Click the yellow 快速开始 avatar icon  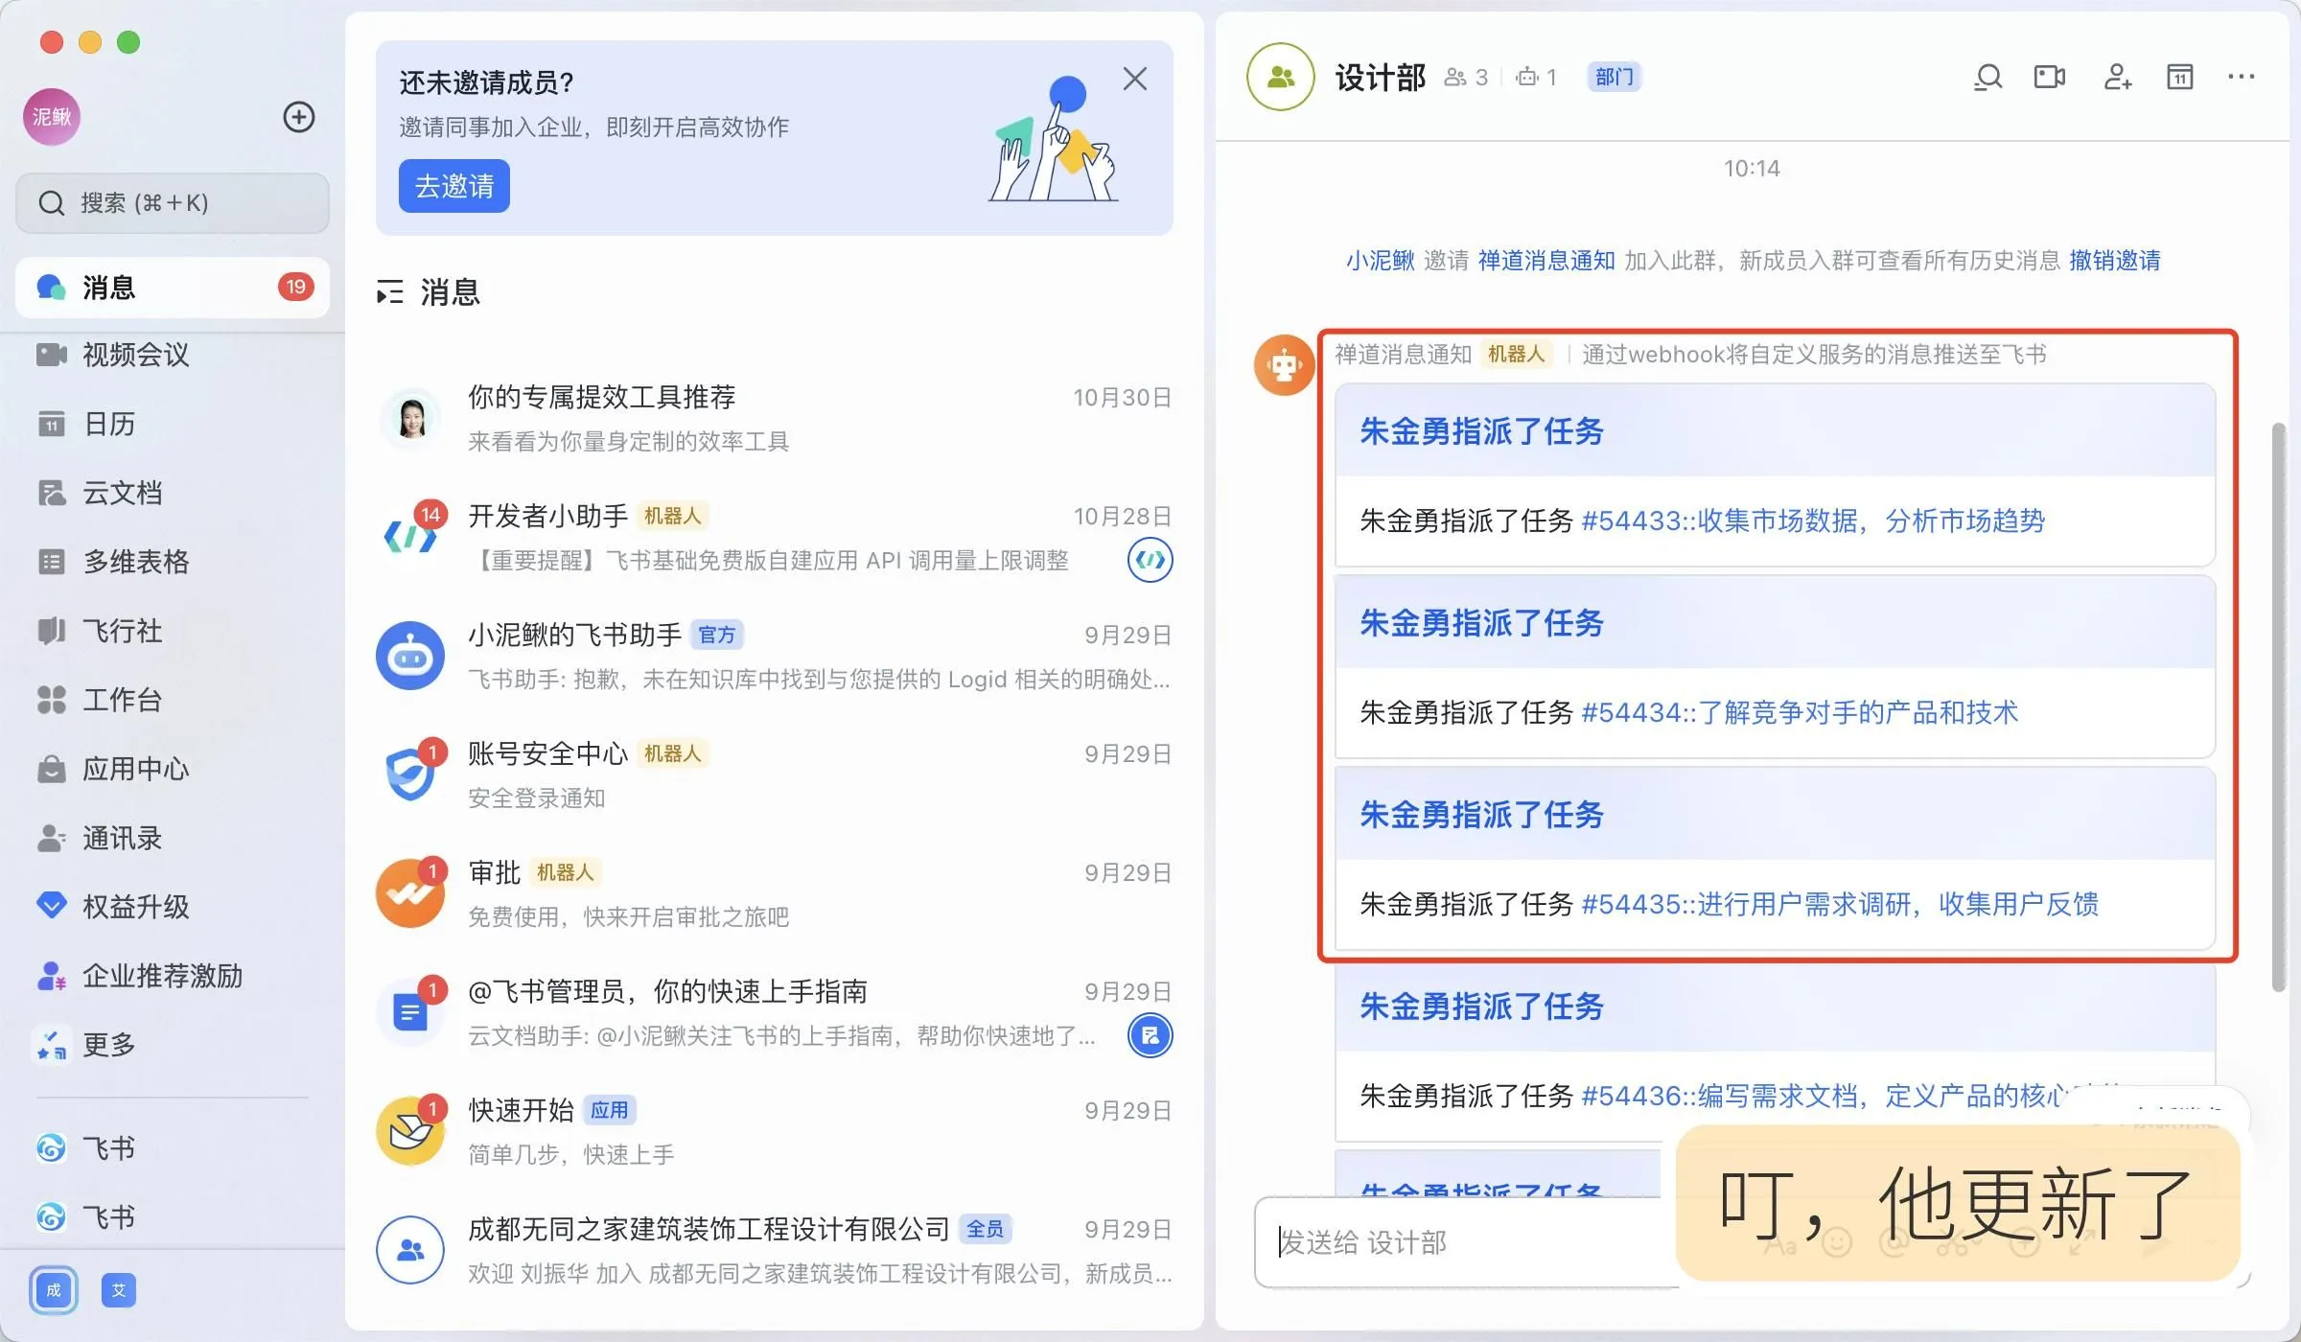tap(410, 1132)
